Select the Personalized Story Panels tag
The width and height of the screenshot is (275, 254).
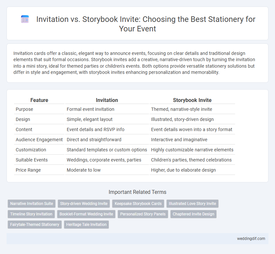pyautogui.click(x=143, y=214)
